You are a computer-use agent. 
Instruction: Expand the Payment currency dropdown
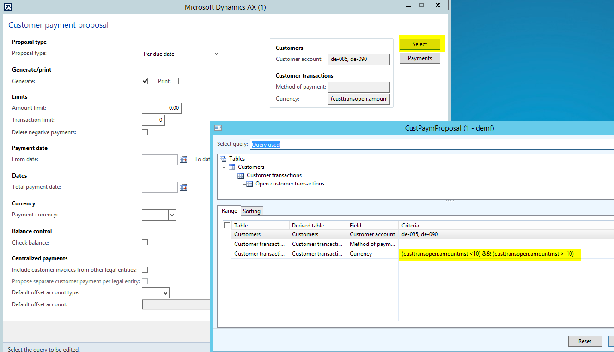(172, 215)
